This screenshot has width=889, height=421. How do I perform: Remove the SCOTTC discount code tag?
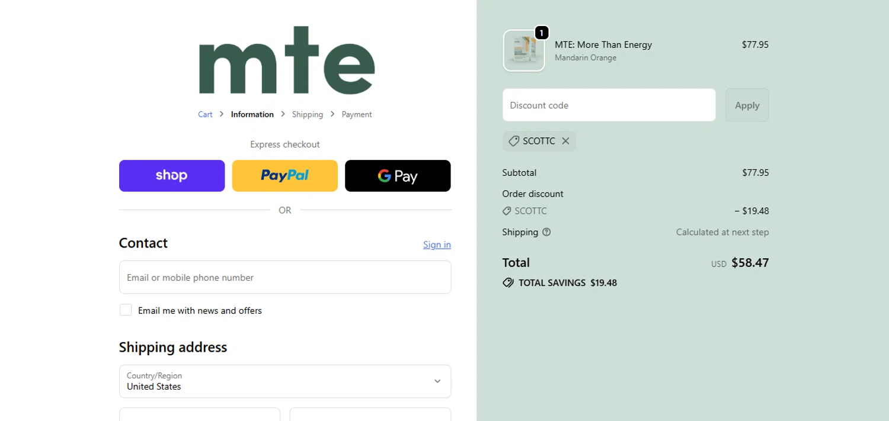click(x=565, y=141)
